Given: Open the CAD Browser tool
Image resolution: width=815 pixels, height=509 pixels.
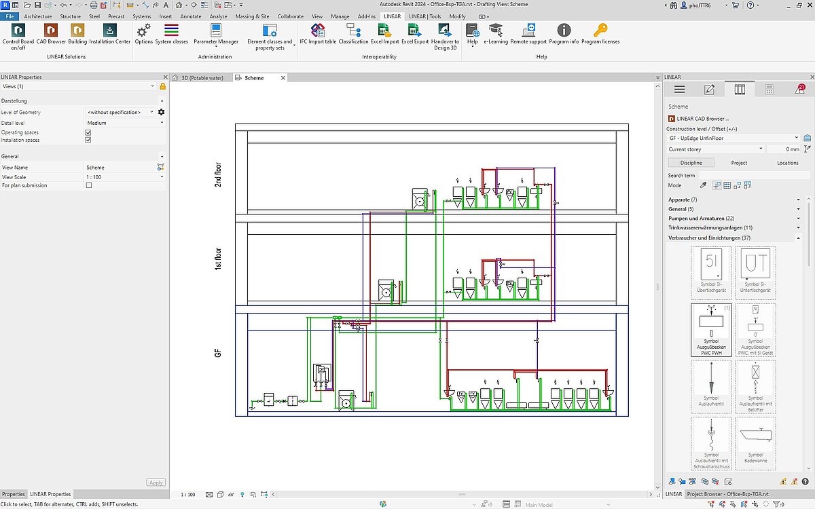Looking at the screenshot, I should click(x=51, y=31).
